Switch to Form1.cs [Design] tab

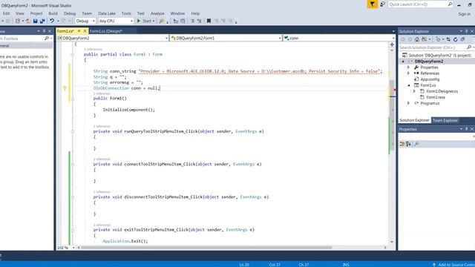click(106, 31)
